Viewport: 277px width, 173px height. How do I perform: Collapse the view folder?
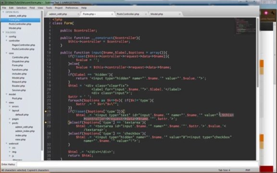[x=7, y=102]
